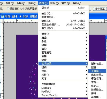Expand the 素描 submenu
The height and width of the screenshot is (99, 107).
(63, 56)
